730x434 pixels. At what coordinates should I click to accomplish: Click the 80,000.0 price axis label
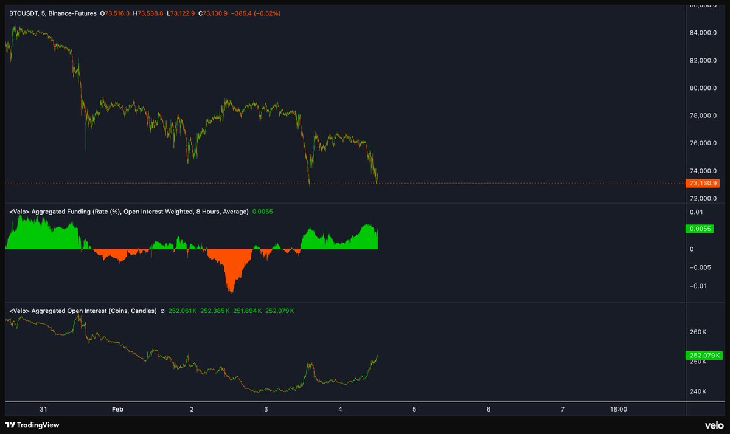(x=703, y=88)
